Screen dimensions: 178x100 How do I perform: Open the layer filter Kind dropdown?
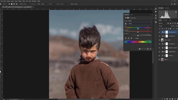coord(163,23)
